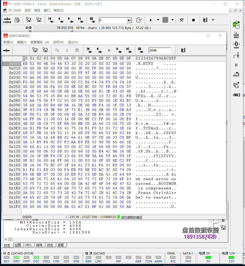This screenshot has width=245, height=266.
Task: Open the 选项 menu in main window
Action: pyautogui.click(x=27, y=10)
